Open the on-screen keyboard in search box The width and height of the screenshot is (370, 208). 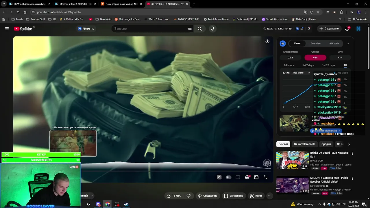(x=190, y=29)
